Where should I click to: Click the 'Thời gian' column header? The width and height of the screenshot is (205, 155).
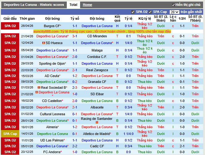[27, 18]
